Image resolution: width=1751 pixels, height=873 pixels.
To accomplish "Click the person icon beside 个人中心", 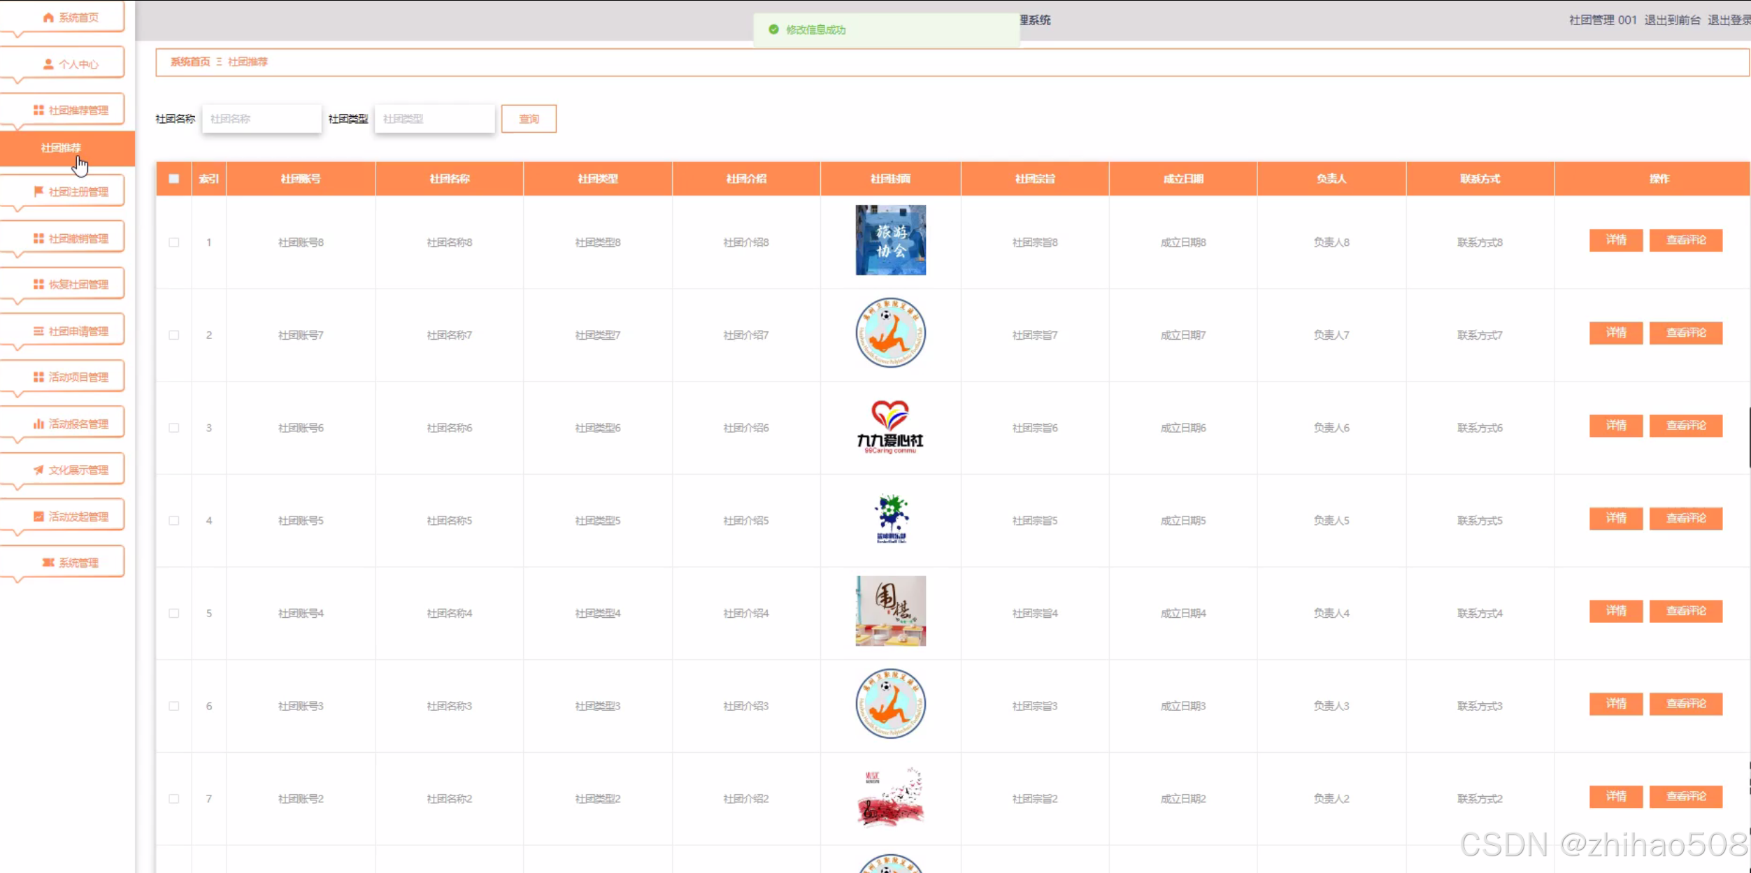I will [48, 64].
